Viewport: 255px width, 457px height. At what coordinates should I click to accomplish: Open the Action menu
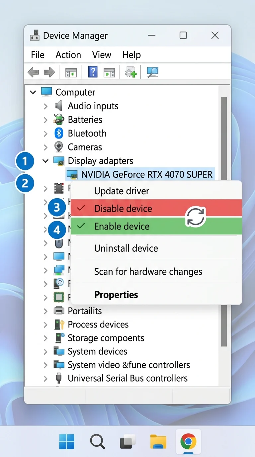(x=68, y=55)
